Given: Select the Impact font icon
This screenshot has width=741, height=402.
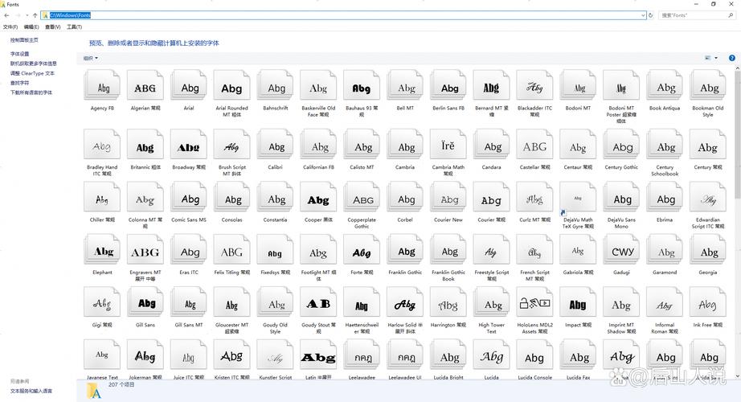Looking at the screenshot, I should point(578,302).
